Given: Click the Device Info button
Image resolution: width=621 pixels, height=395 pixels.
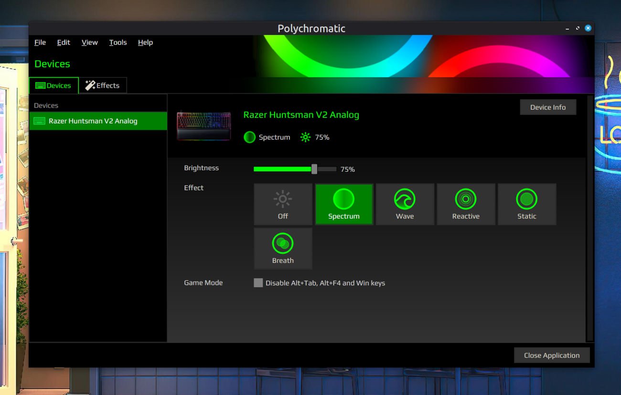Looking at the screenshot, I should (x=548, y=107).
